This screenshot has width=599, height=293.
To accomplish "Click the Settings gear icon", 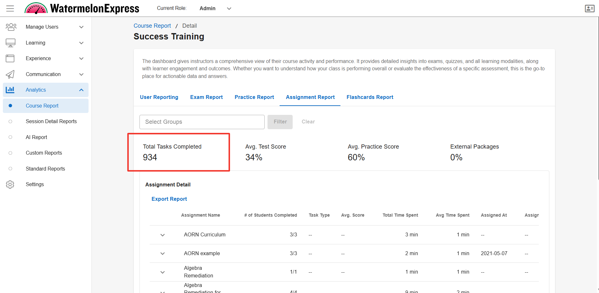I will point(10,185).
